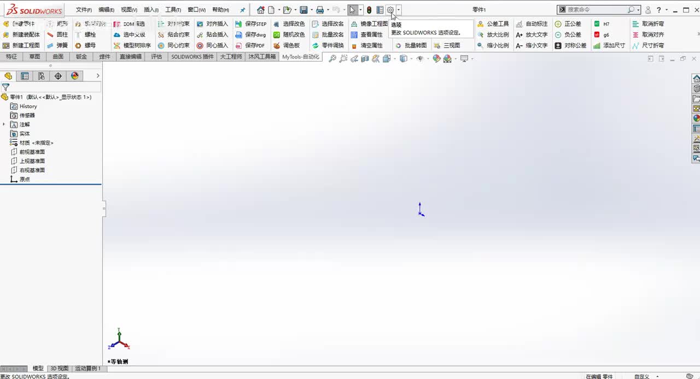Click the 随机改色 tool
Viewport: 700px width, 379px height.
click(x=289, y=34)
